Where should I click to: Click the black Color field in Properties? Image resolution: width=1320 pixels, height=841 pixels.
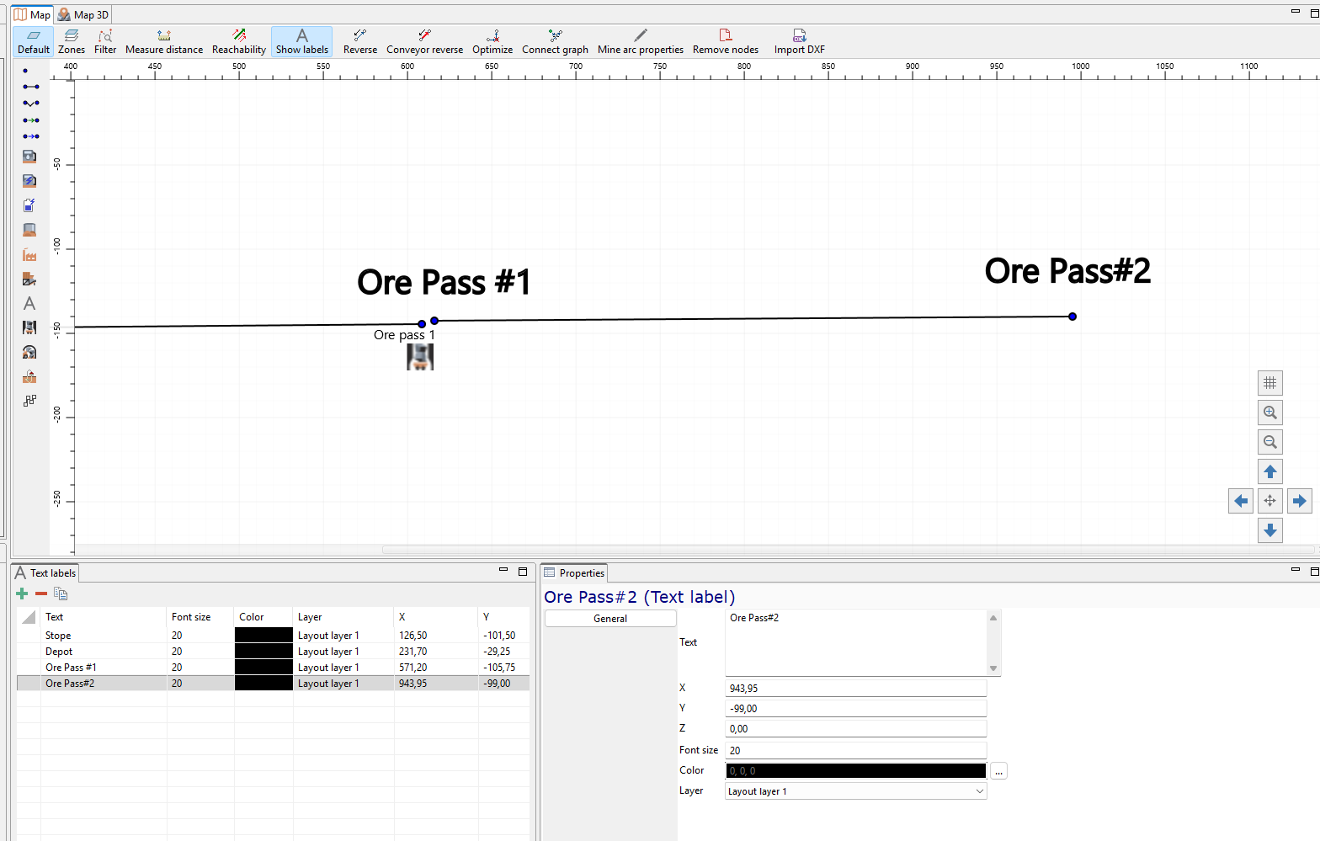pyautogui.click(x=855, y=771)
